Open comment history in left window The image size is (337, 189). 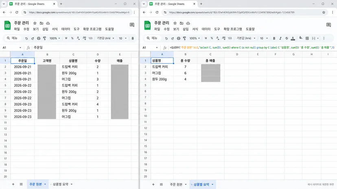[132, 25]
